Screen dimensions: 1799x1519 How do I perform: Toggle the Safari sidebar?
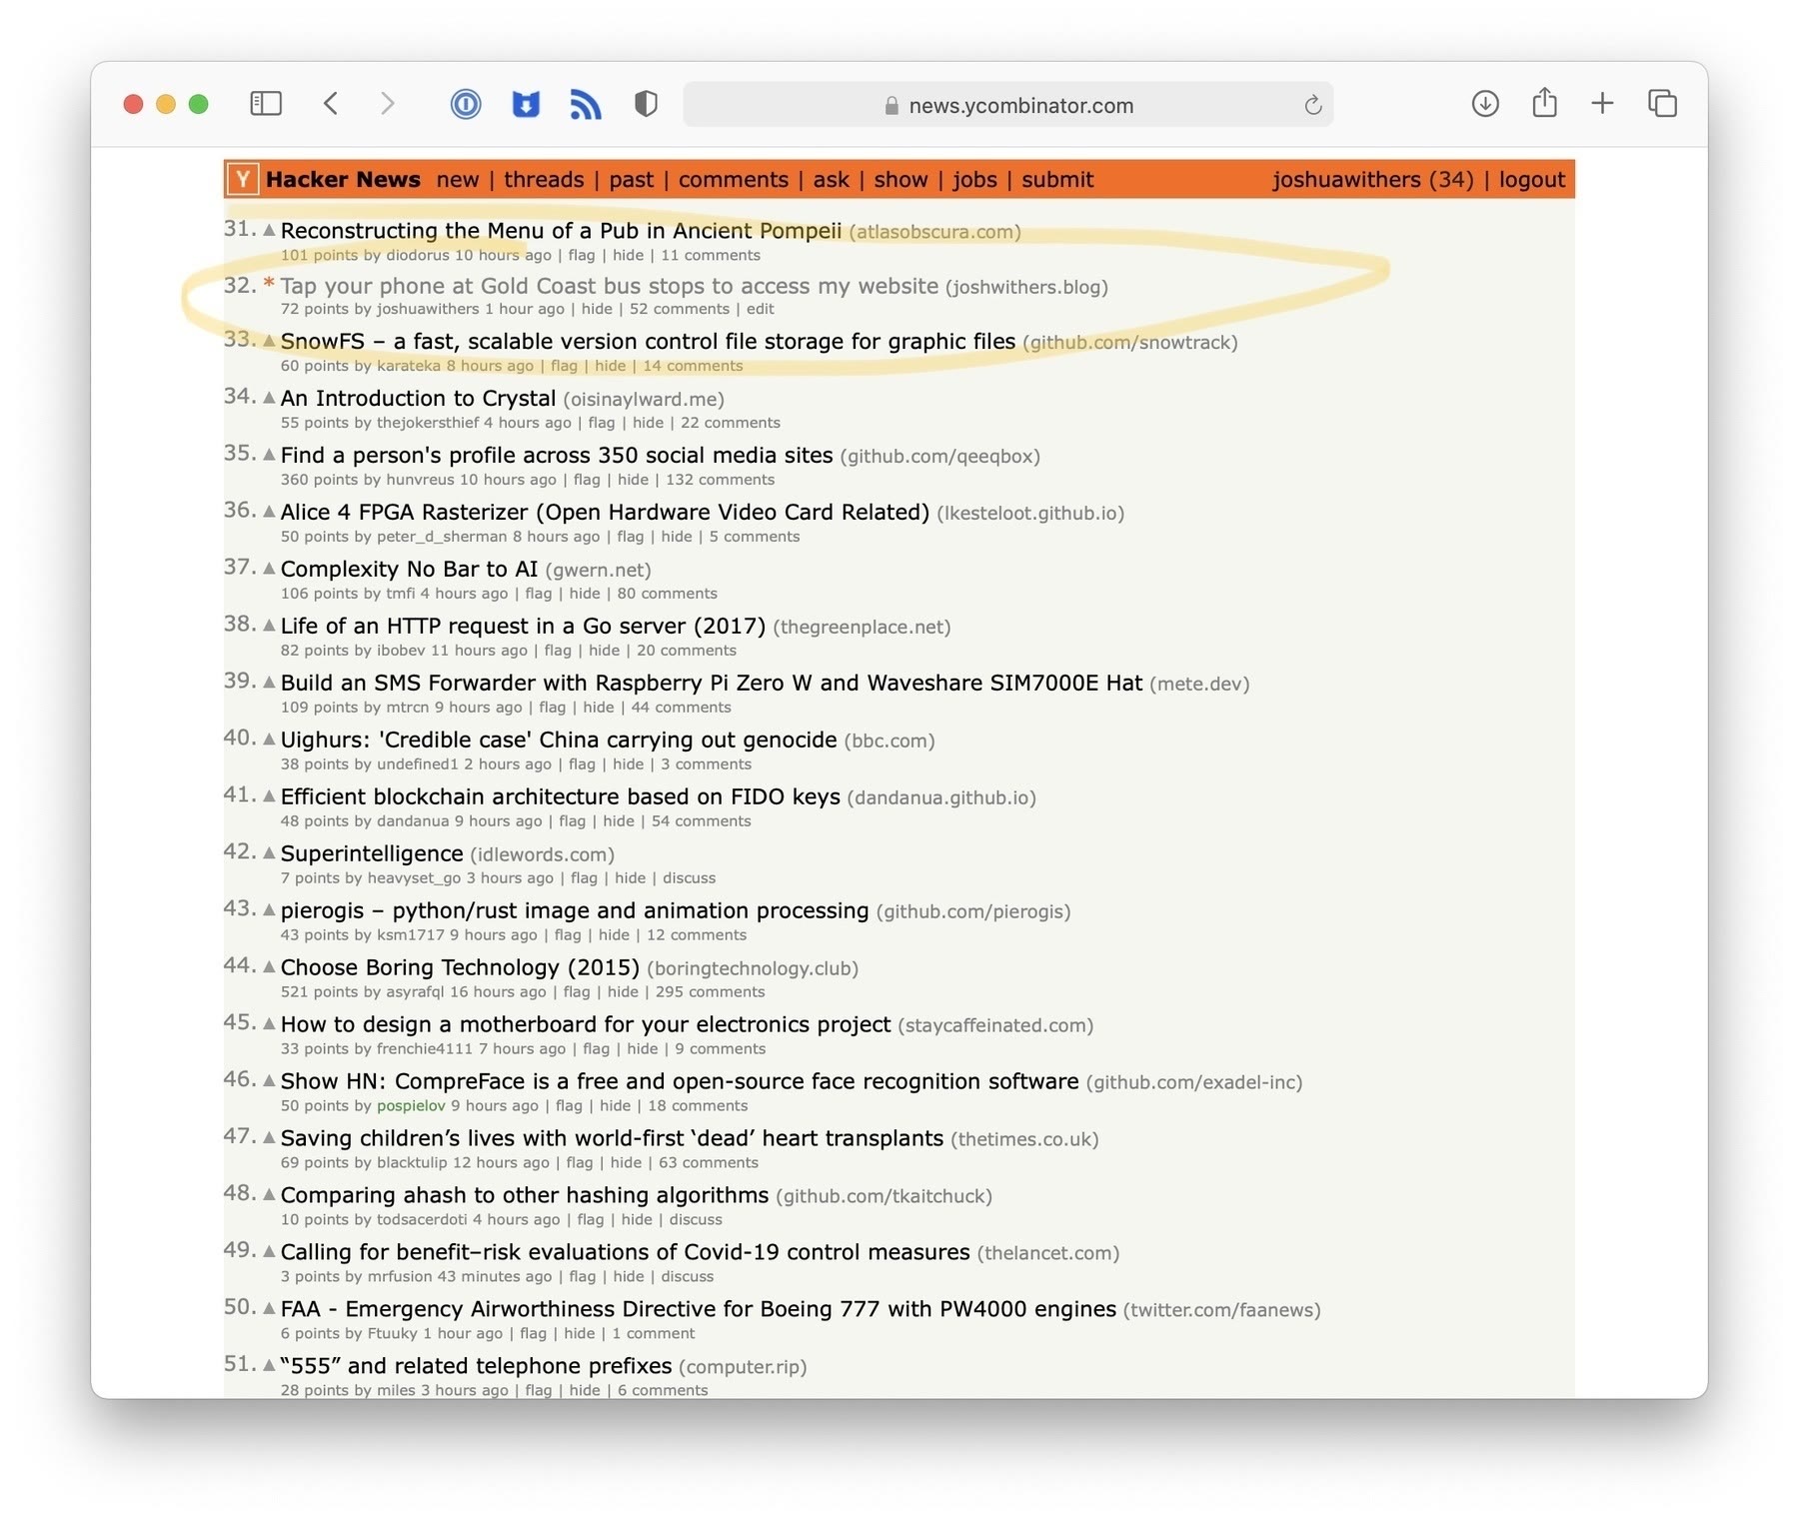point(266,104)
